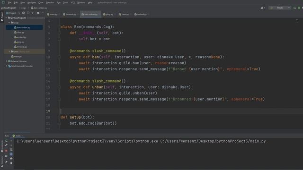Select main.py in project tree
Image resolution: width=303 pixels, height=170 pixels.
tap(17, 57)
